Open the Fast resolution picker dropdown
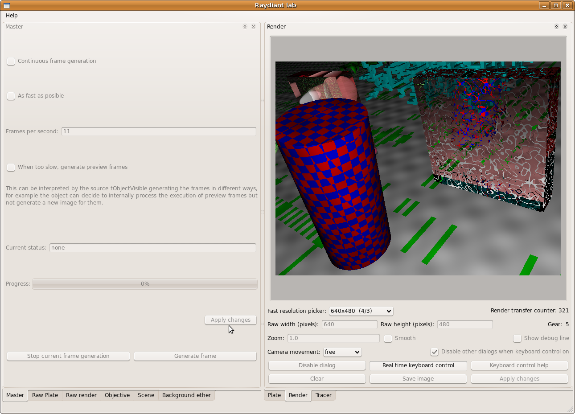Viewport: 575px width, 414px height. pyautogui.click(x=361, y=311)
